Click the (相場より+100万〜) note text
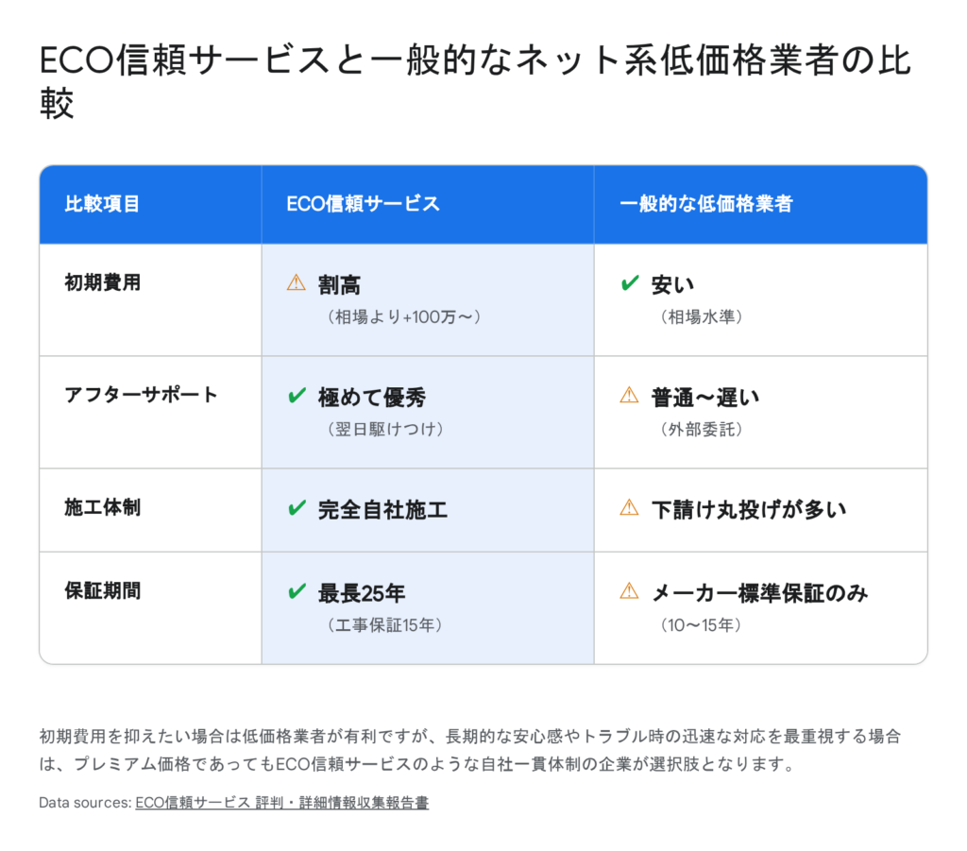This screenshot has width=967, height=851. 401,317
